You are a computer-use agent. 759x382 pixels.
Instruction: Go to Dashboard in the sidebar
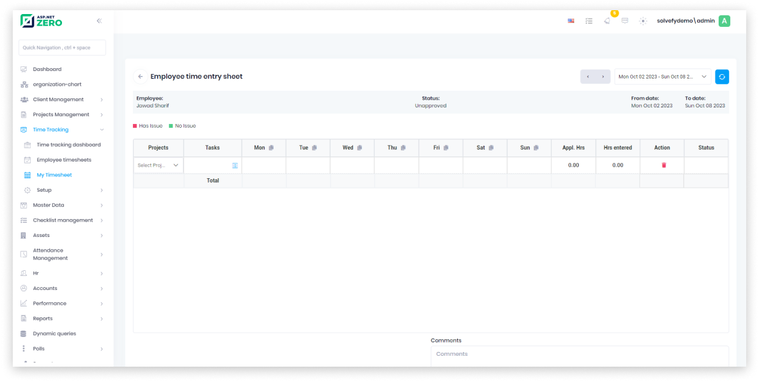[47, 69]
